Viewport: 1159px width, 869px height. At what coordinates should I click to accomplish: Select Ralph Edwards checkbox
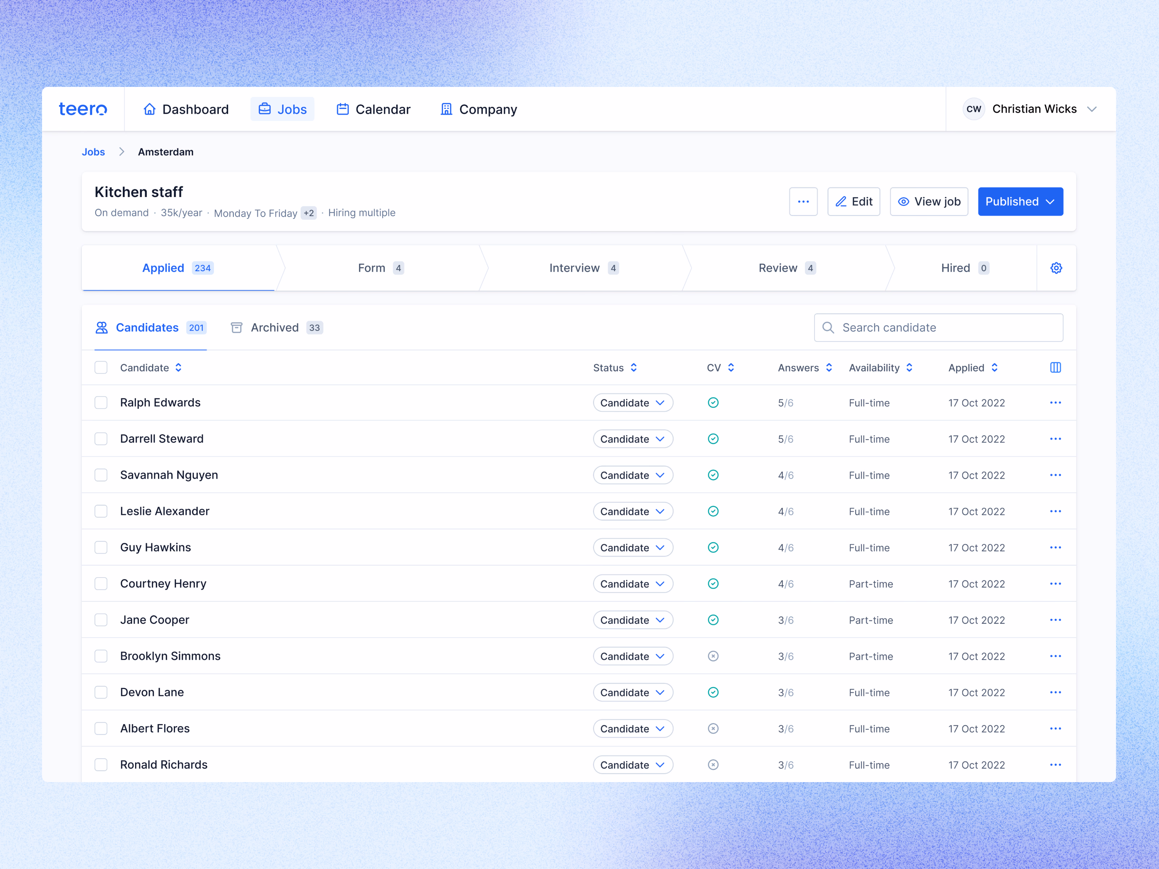coord(101,402)
